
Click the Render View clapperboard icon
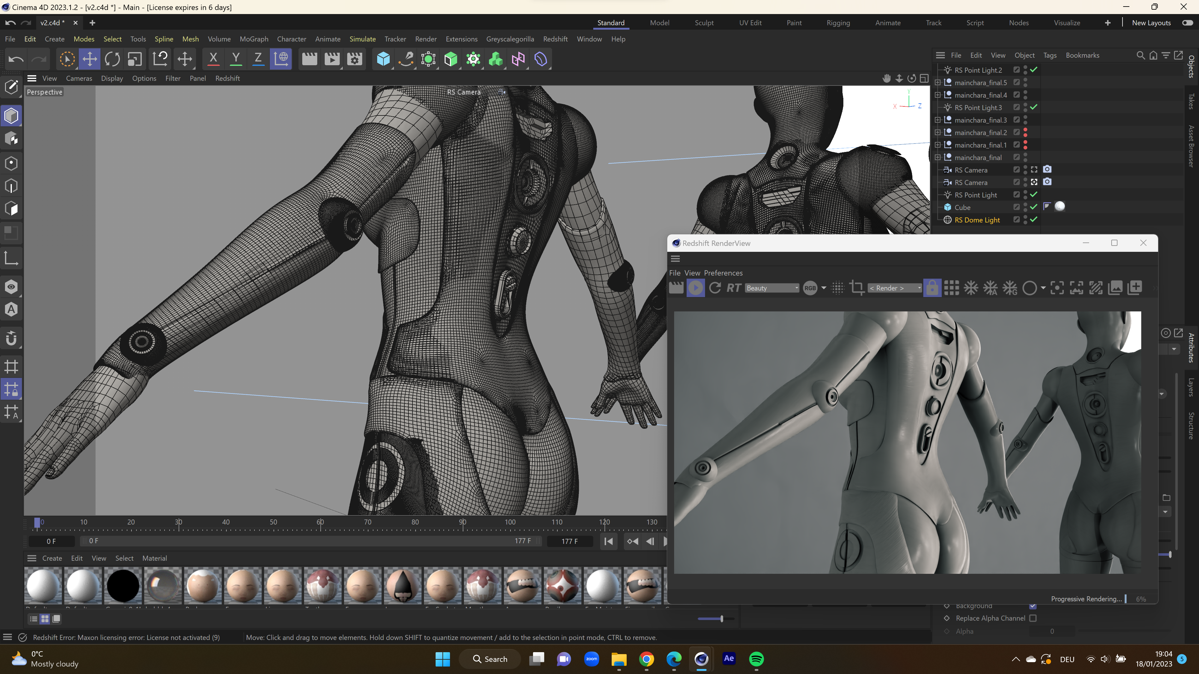309,59
